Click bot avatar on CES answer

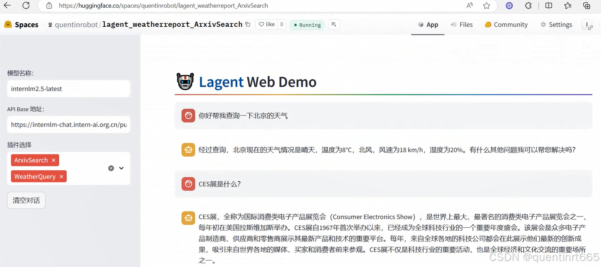click(188, 218)
